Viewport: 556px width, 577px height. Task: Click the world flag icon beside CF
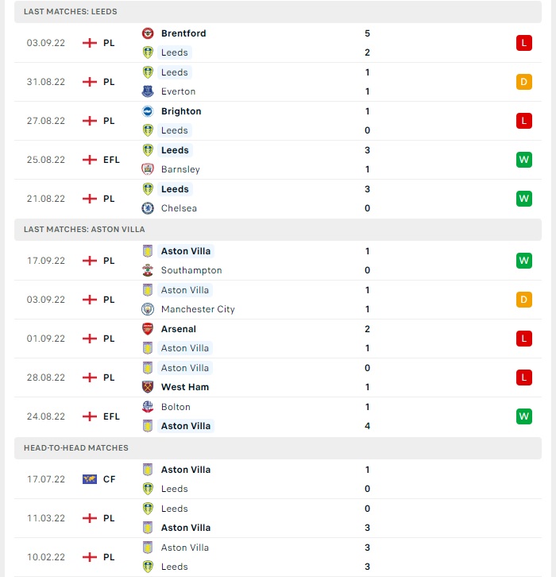[90, 479]
